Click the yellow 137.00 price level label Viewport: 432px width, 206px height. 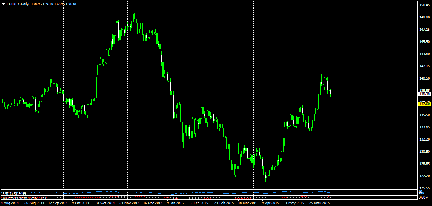[424, 104]
